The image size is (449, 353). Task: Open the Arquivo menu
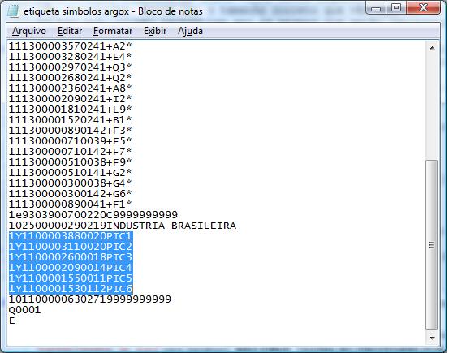pos(29,31)
